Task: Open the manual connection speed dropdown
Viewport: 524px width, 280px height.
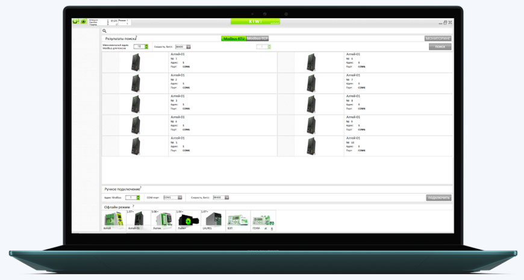Action: (x=226, y=197)
